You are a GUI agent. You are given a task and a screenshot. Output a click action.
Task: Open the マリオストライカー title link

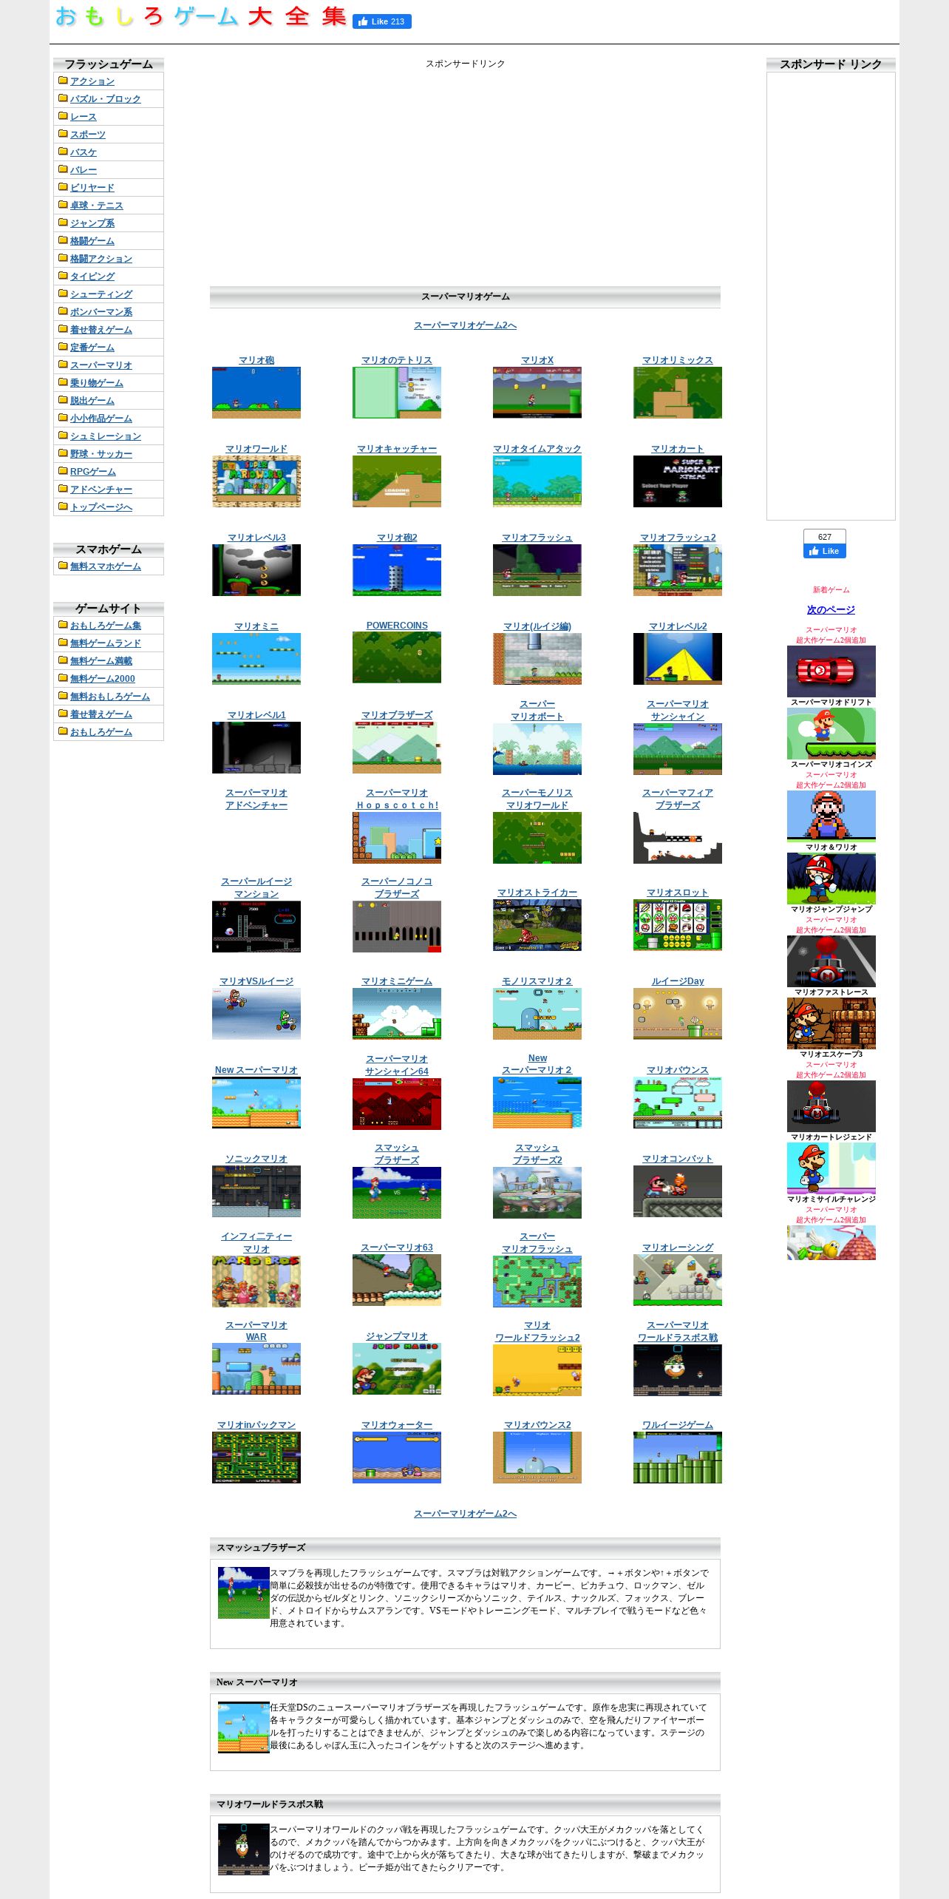(537, 893)
